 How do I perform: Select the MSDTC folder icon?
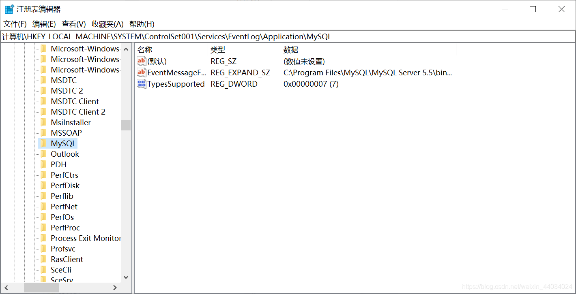coord(43,80)
